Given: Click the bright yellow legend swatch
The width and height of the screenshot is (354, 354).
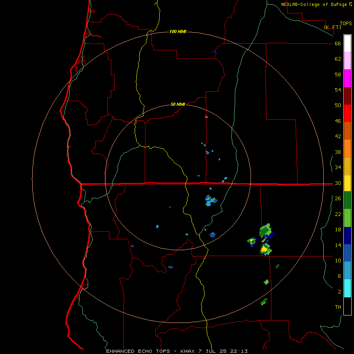Looking at the screenshot, I should tap(347, 183).
